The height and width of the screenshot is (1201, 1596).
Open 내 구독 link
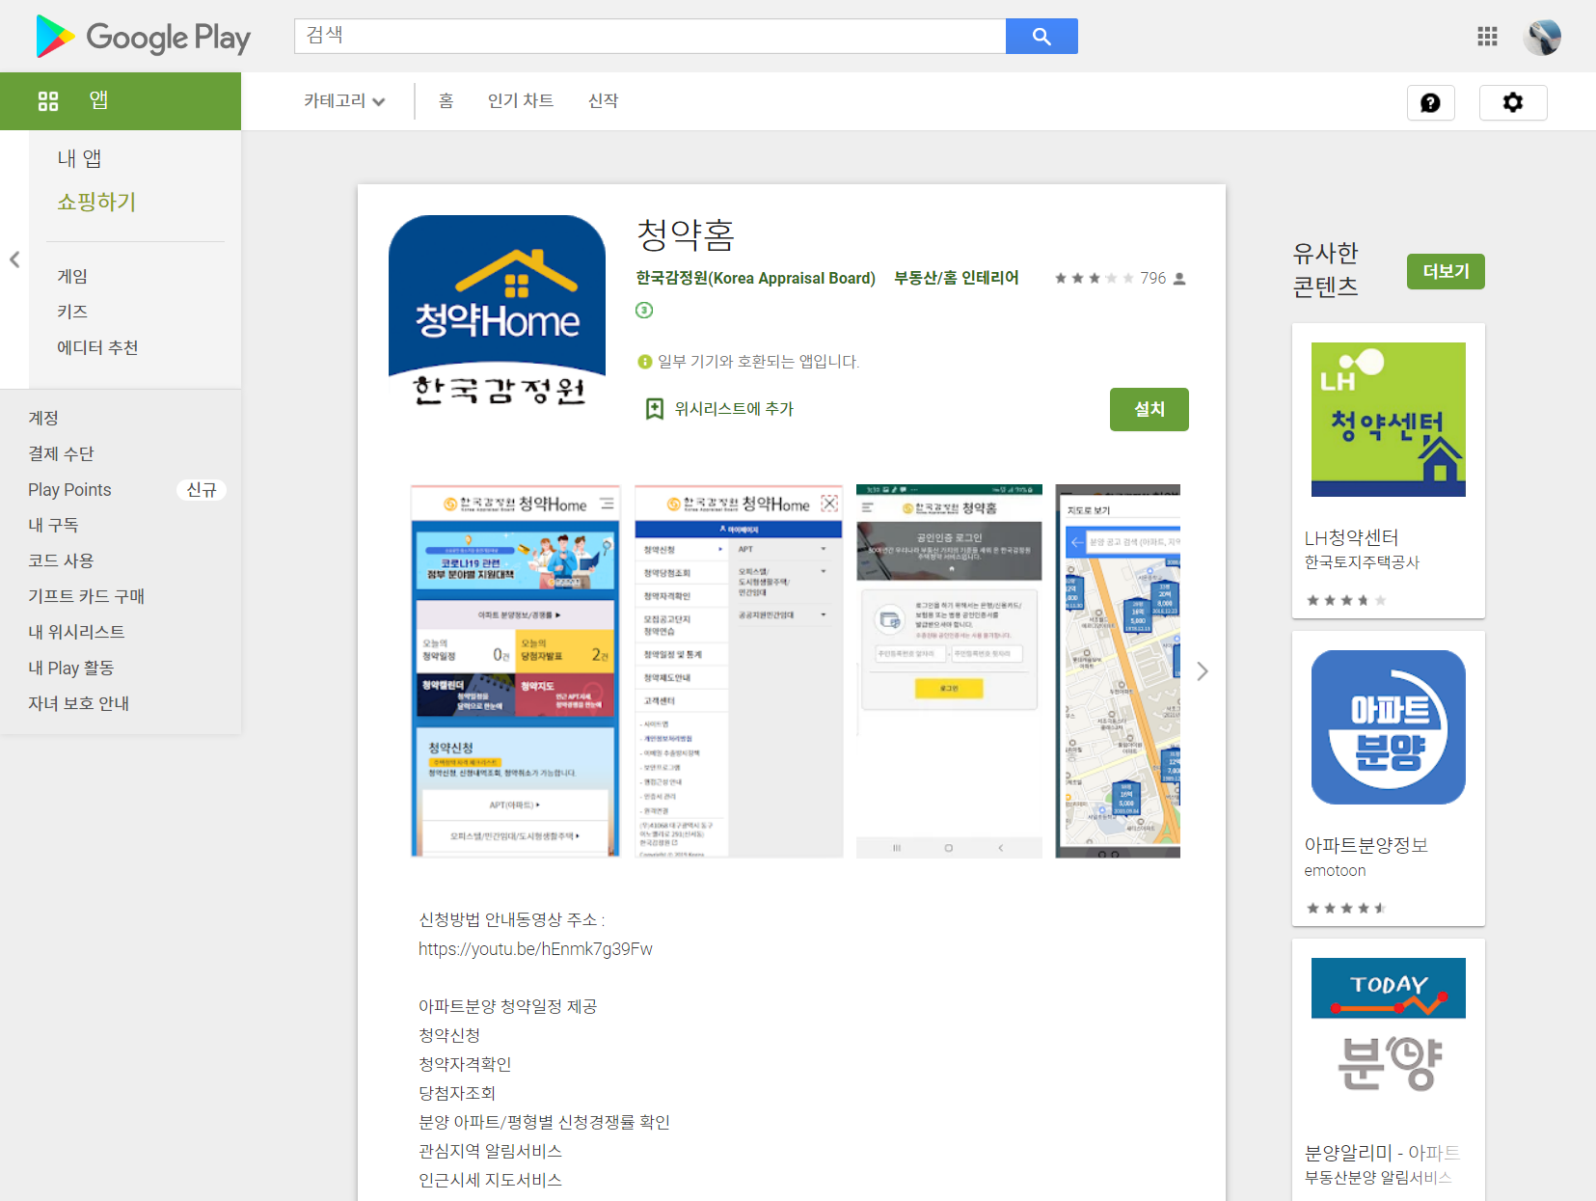coord(53,525)
